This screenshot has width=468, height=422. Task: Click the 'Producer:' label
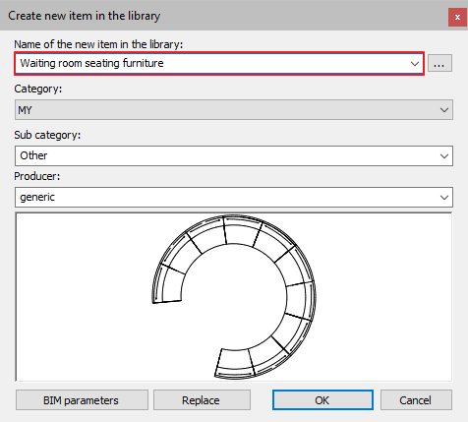[37, 176]
